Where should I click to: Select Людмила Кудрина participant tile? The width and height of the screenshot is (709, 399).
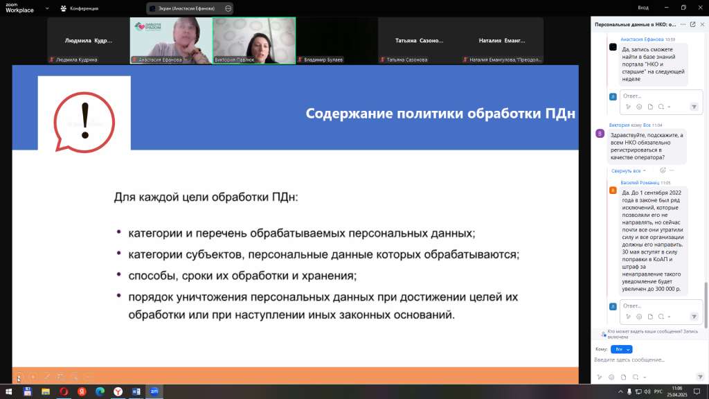pyautogui.click(x=88, y=41)
